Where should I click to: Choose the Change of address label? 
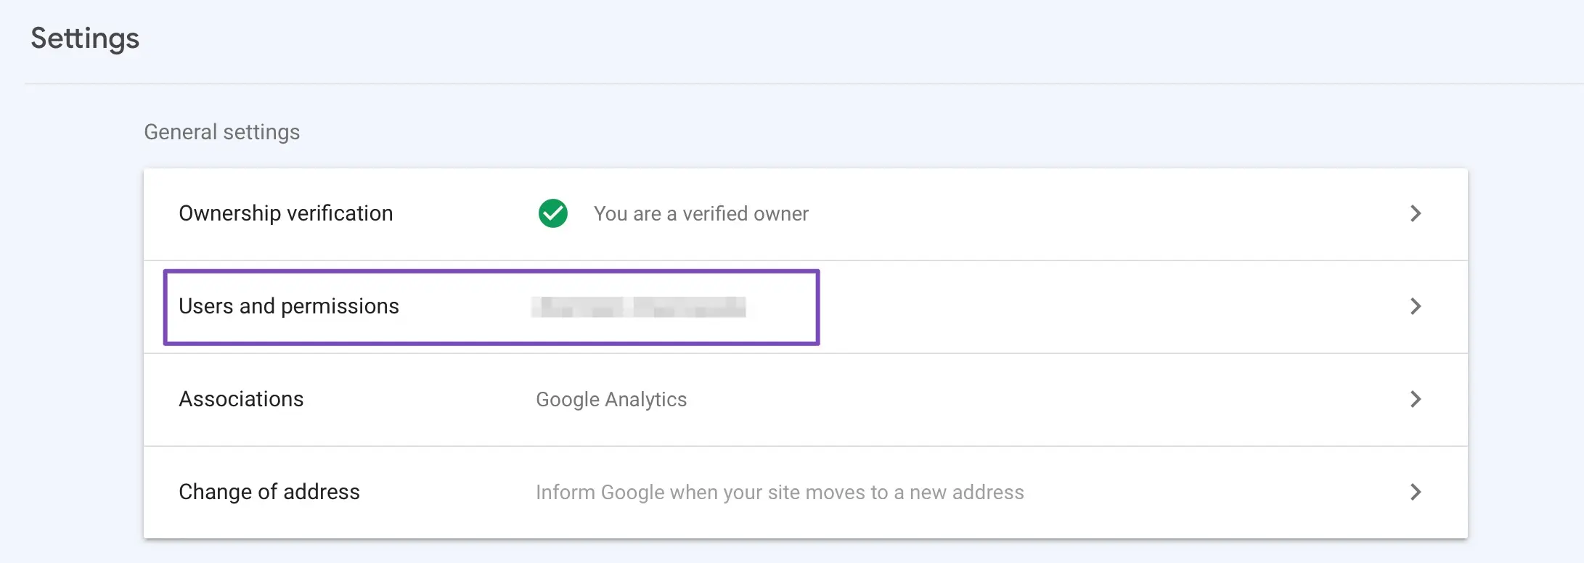pos(269,492)
